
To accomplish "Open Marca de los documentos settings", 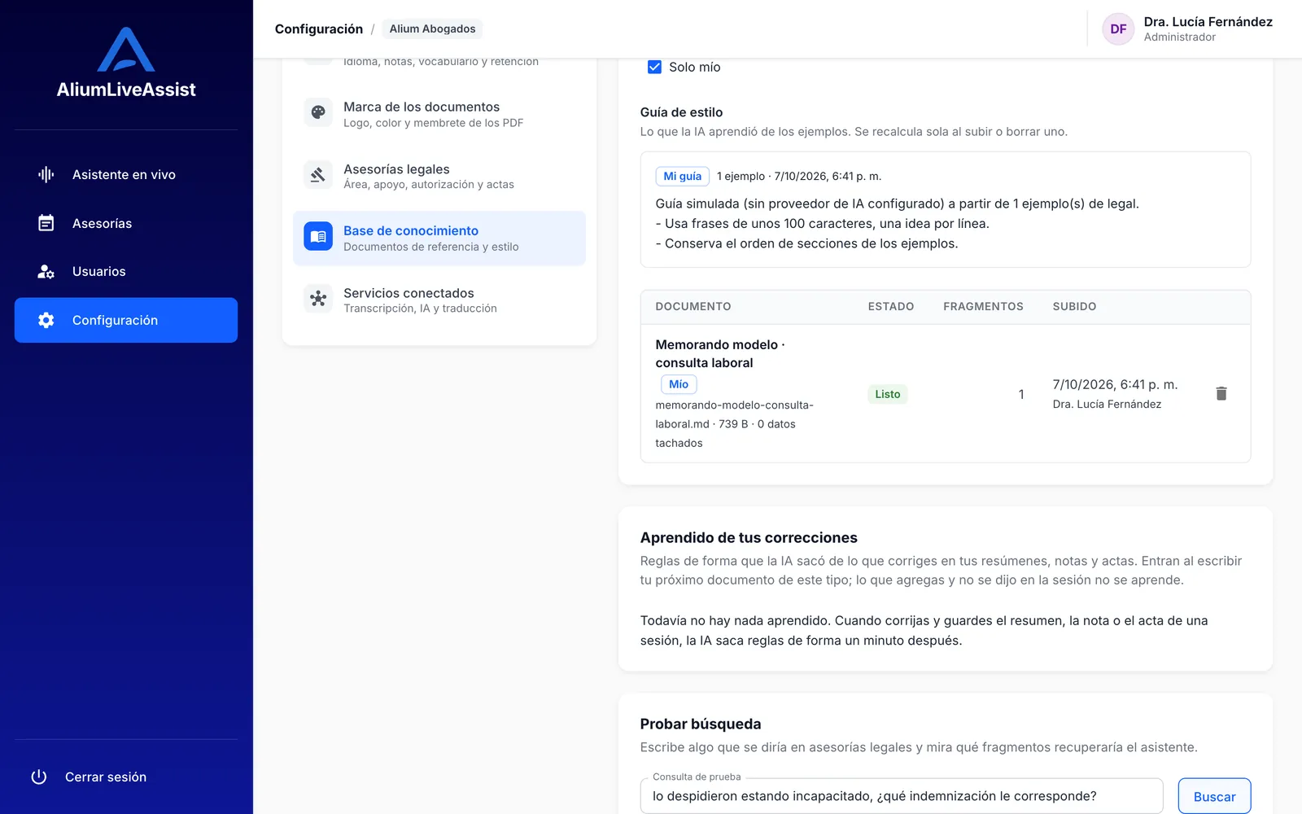I will coord(439,114).
